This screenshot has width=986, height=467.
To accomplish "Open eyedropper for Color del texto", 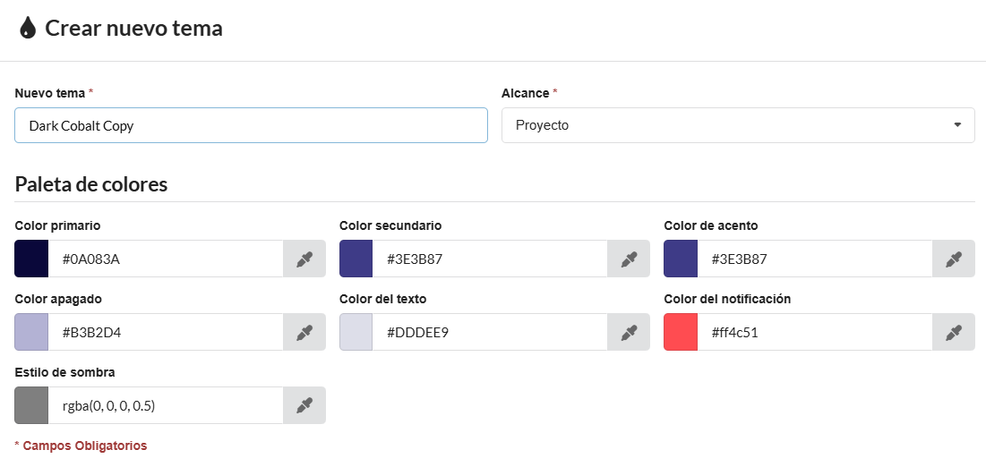I will click(x=629, y=332).
